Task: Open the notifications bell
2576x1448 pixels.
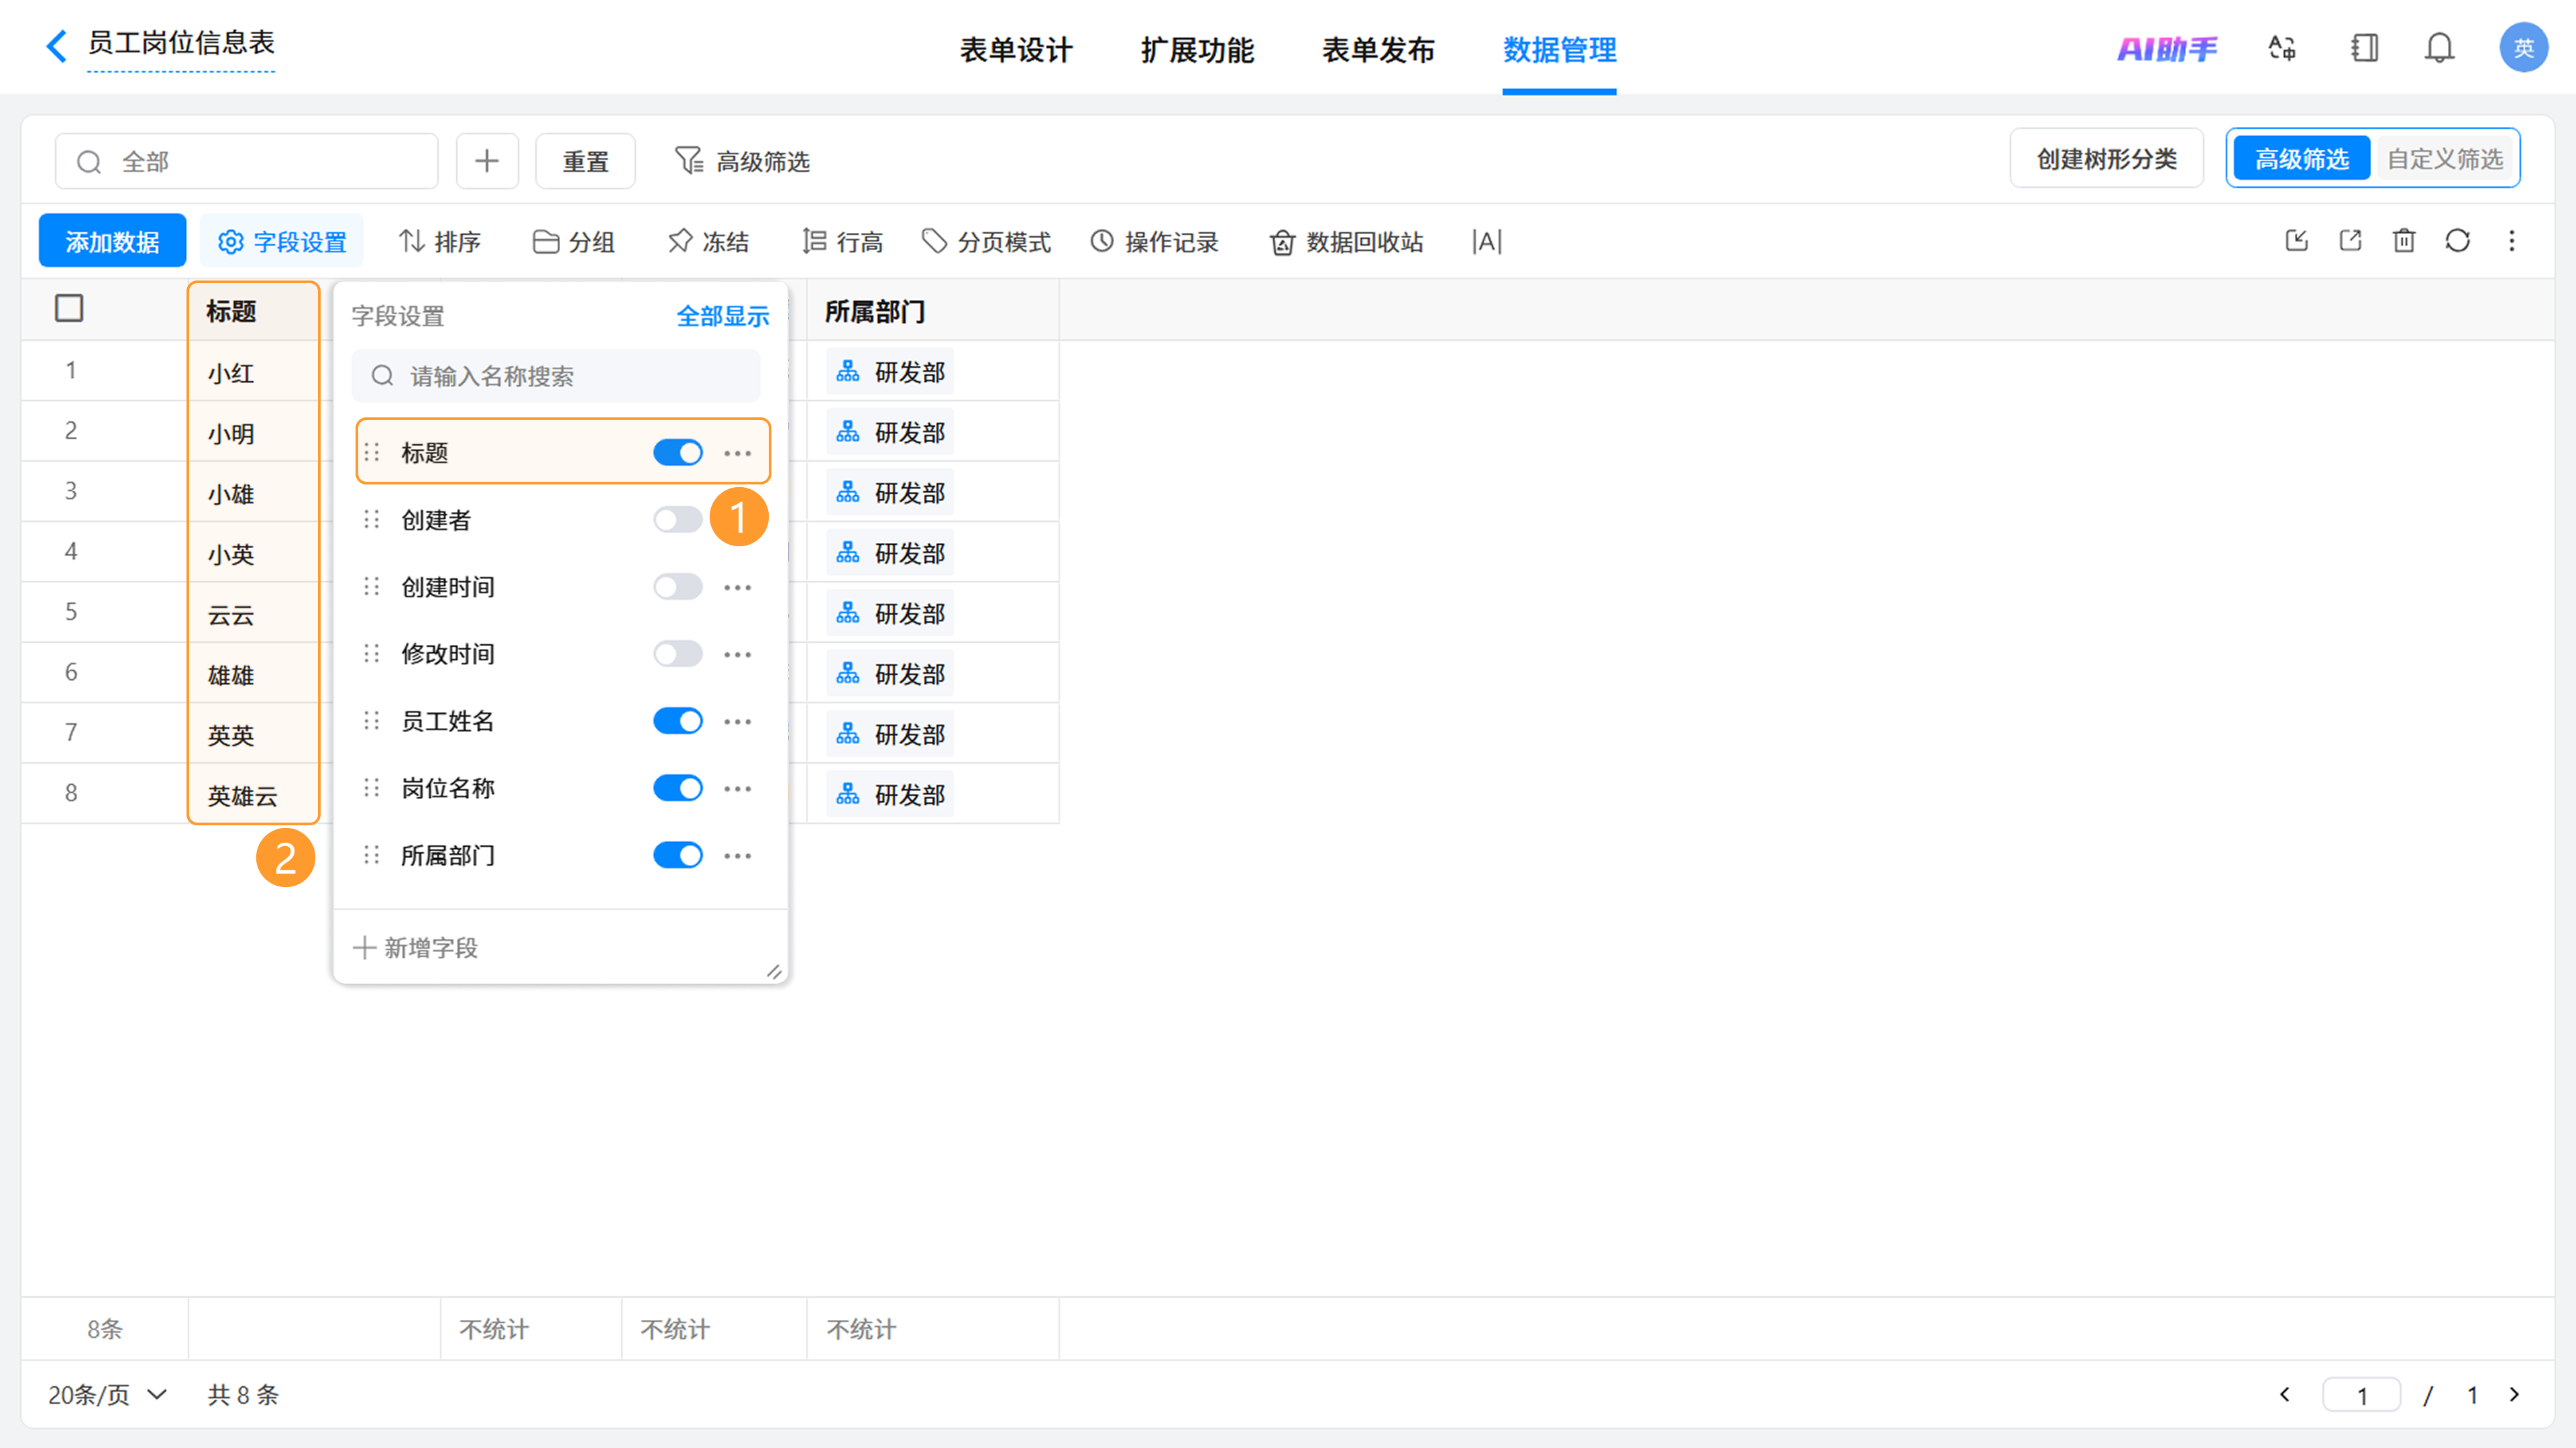Action: [x=2440, y=48]
